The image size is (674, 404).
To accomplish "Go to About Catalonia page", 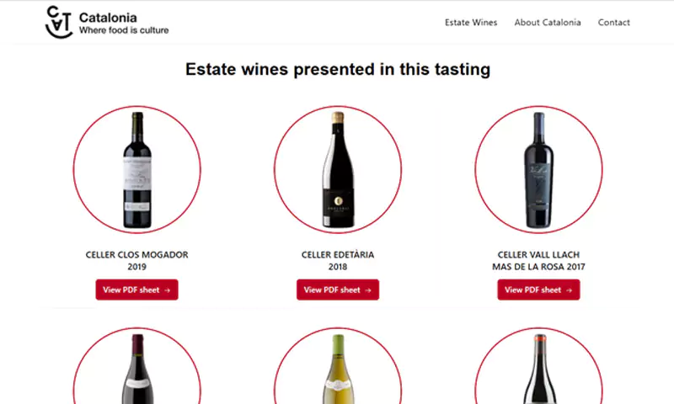I will (x=547, y=23).
